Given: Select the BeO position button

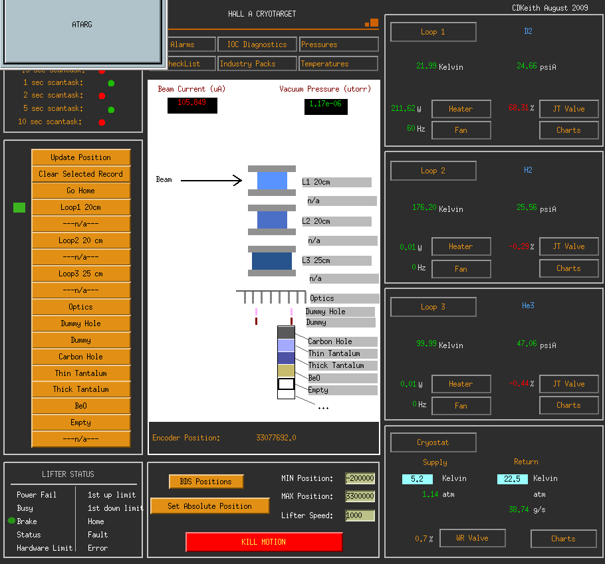Looking at the screenshot, I should [x=81, y=405].
